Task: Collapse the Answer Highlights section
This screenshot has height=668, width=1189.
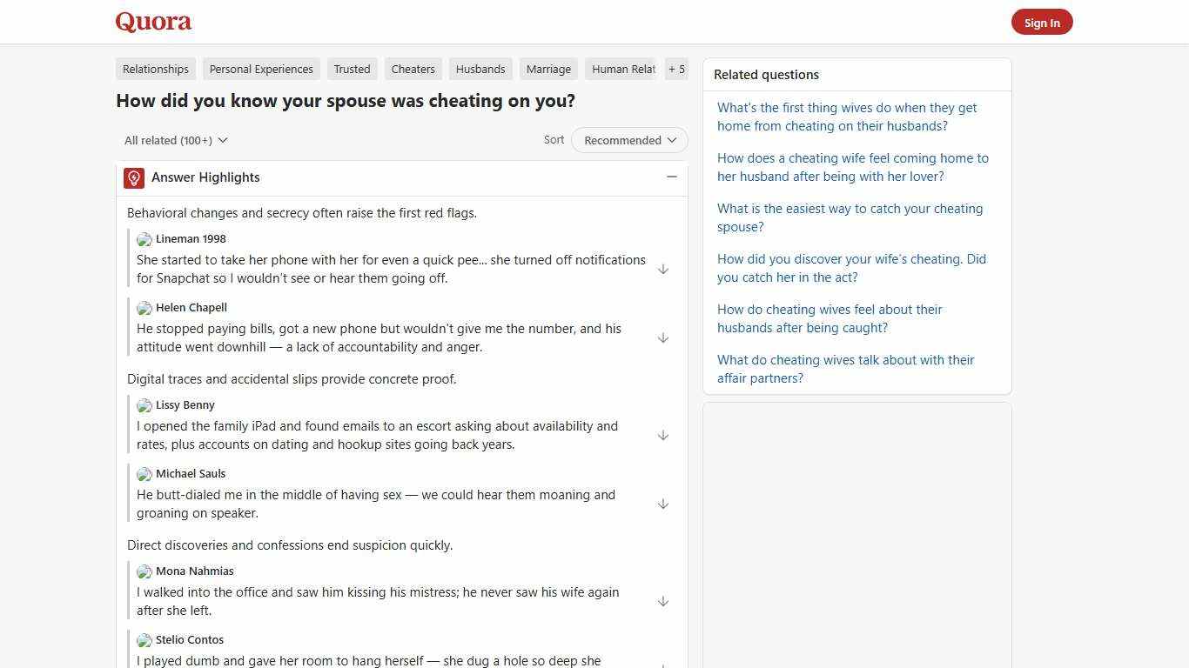Action: (x=671, y=177)
